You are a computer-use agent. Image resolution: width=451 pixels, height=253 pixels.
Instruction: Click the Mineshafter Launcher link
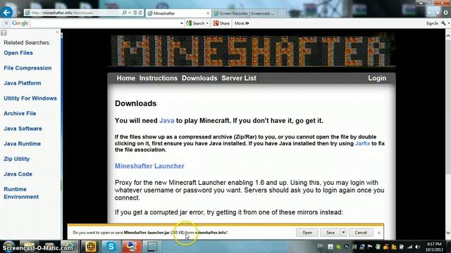[149, 166]
